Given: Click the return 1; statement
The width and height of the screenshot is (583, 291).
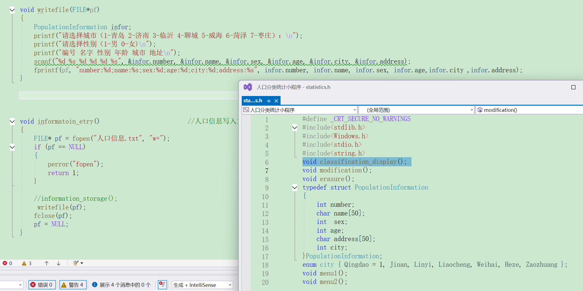Looking at the screenshot, I should 63,173.
